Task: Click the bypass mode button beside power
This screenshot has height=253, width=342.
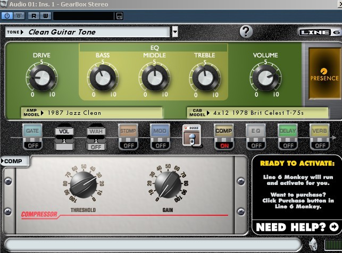Action: (x=19, y=16)
